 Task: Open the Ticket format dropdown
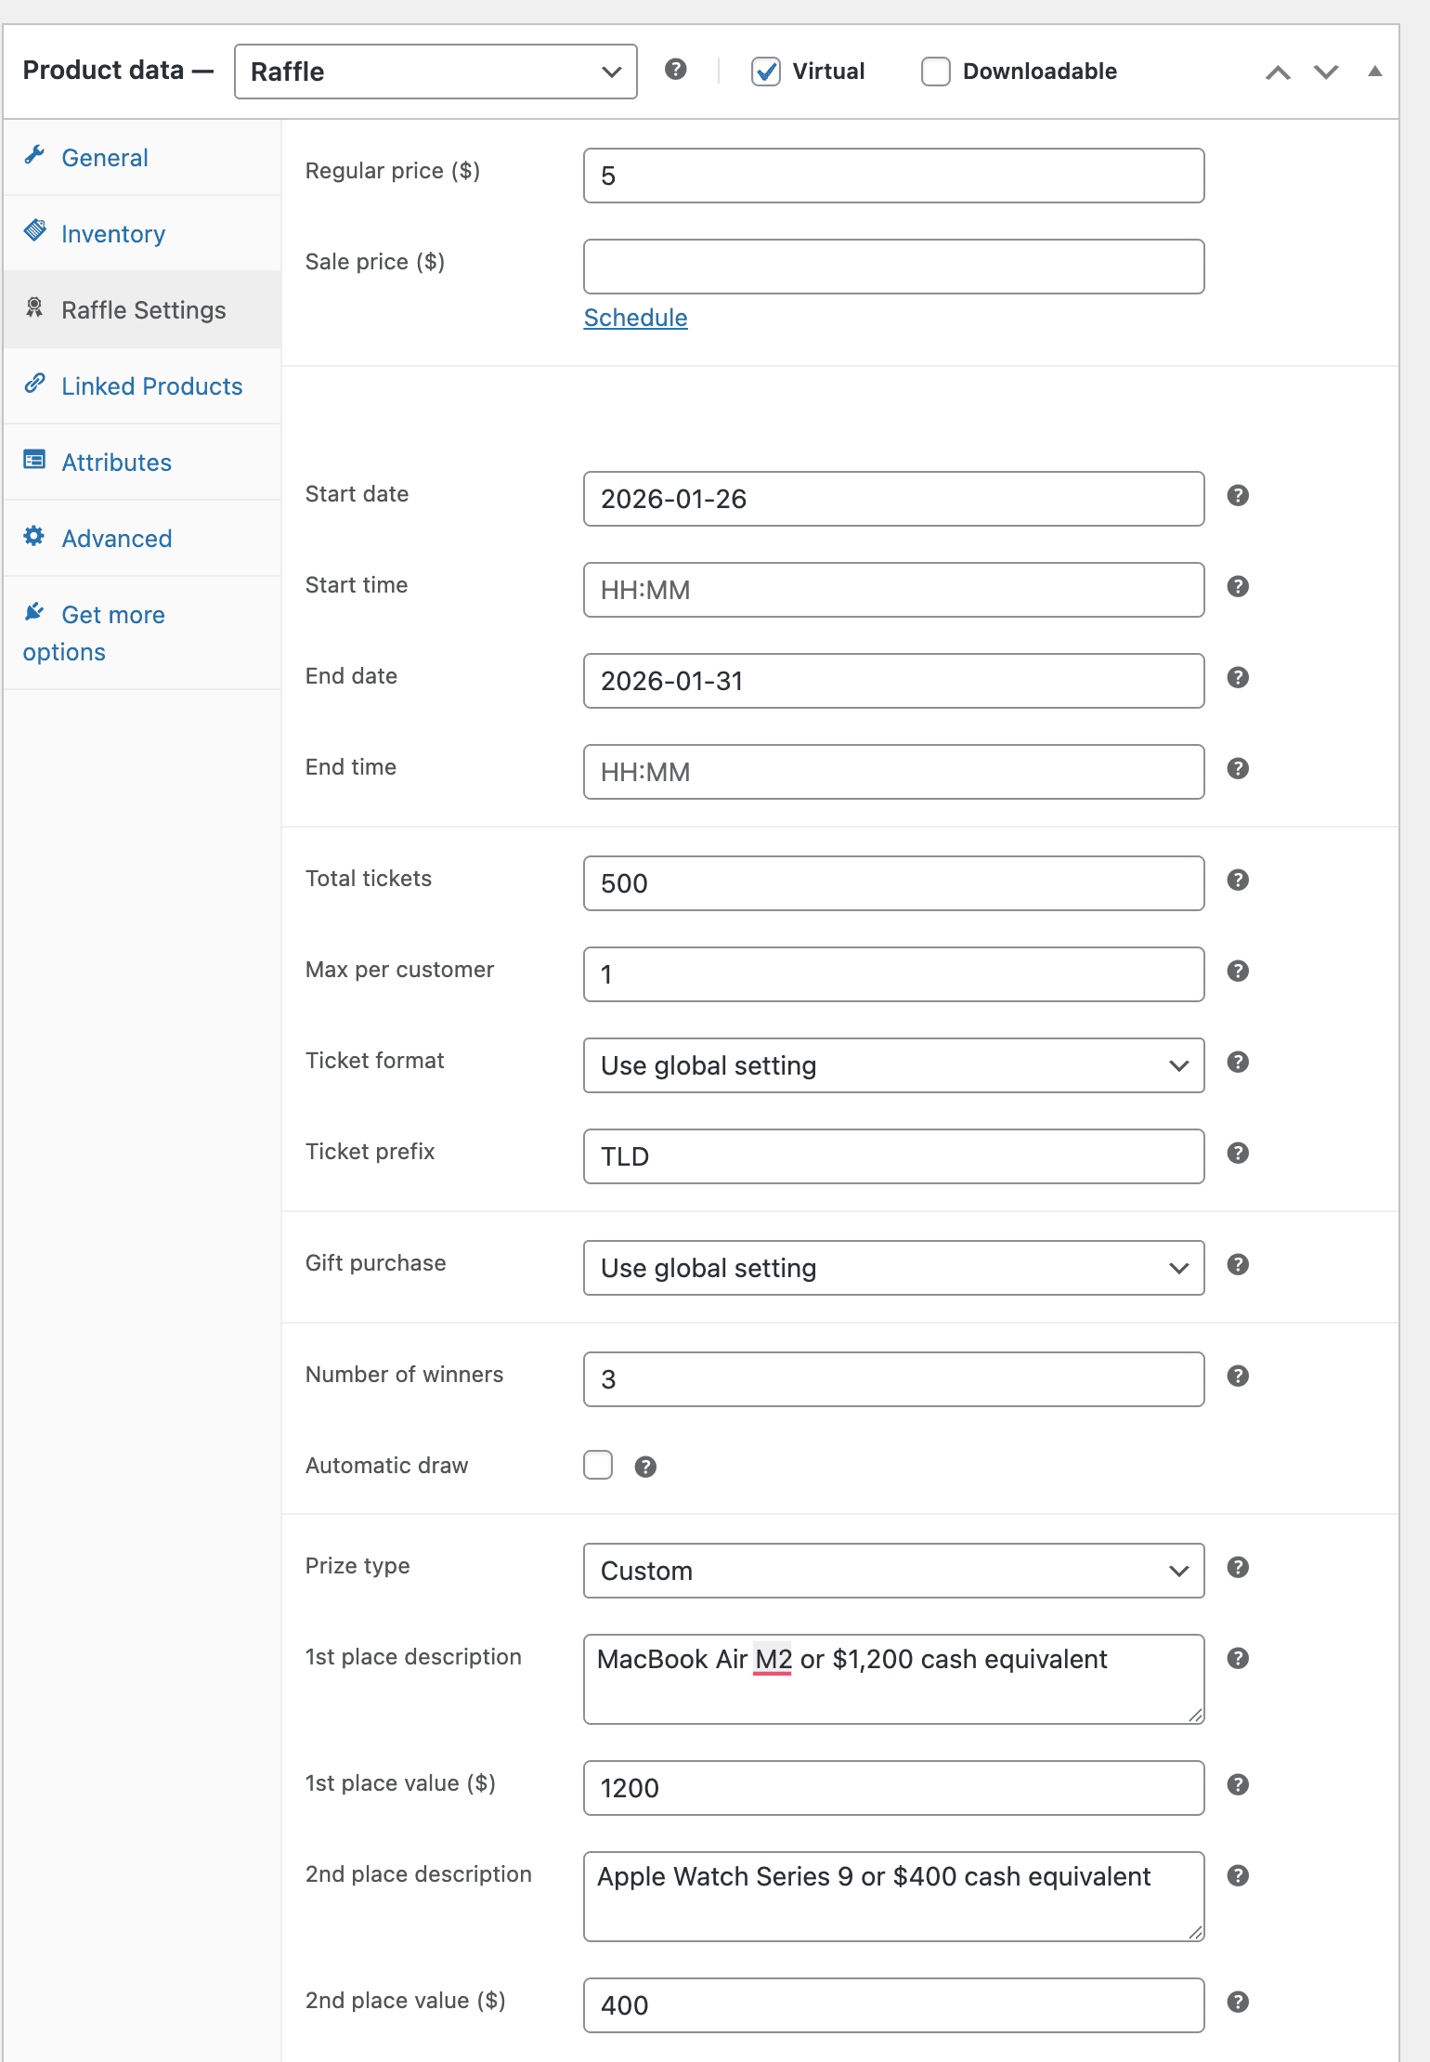pyautogui.click(x=893, y=1065)
